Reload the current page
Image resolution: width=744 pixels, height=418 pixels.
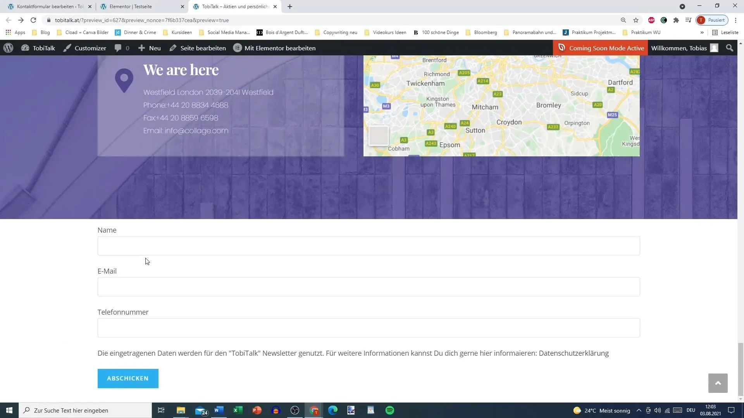[33, 20]
